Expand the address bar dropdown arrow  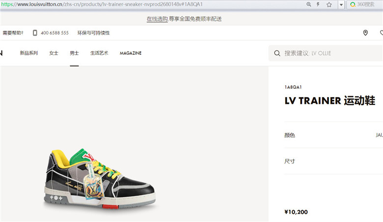point(341,4)
